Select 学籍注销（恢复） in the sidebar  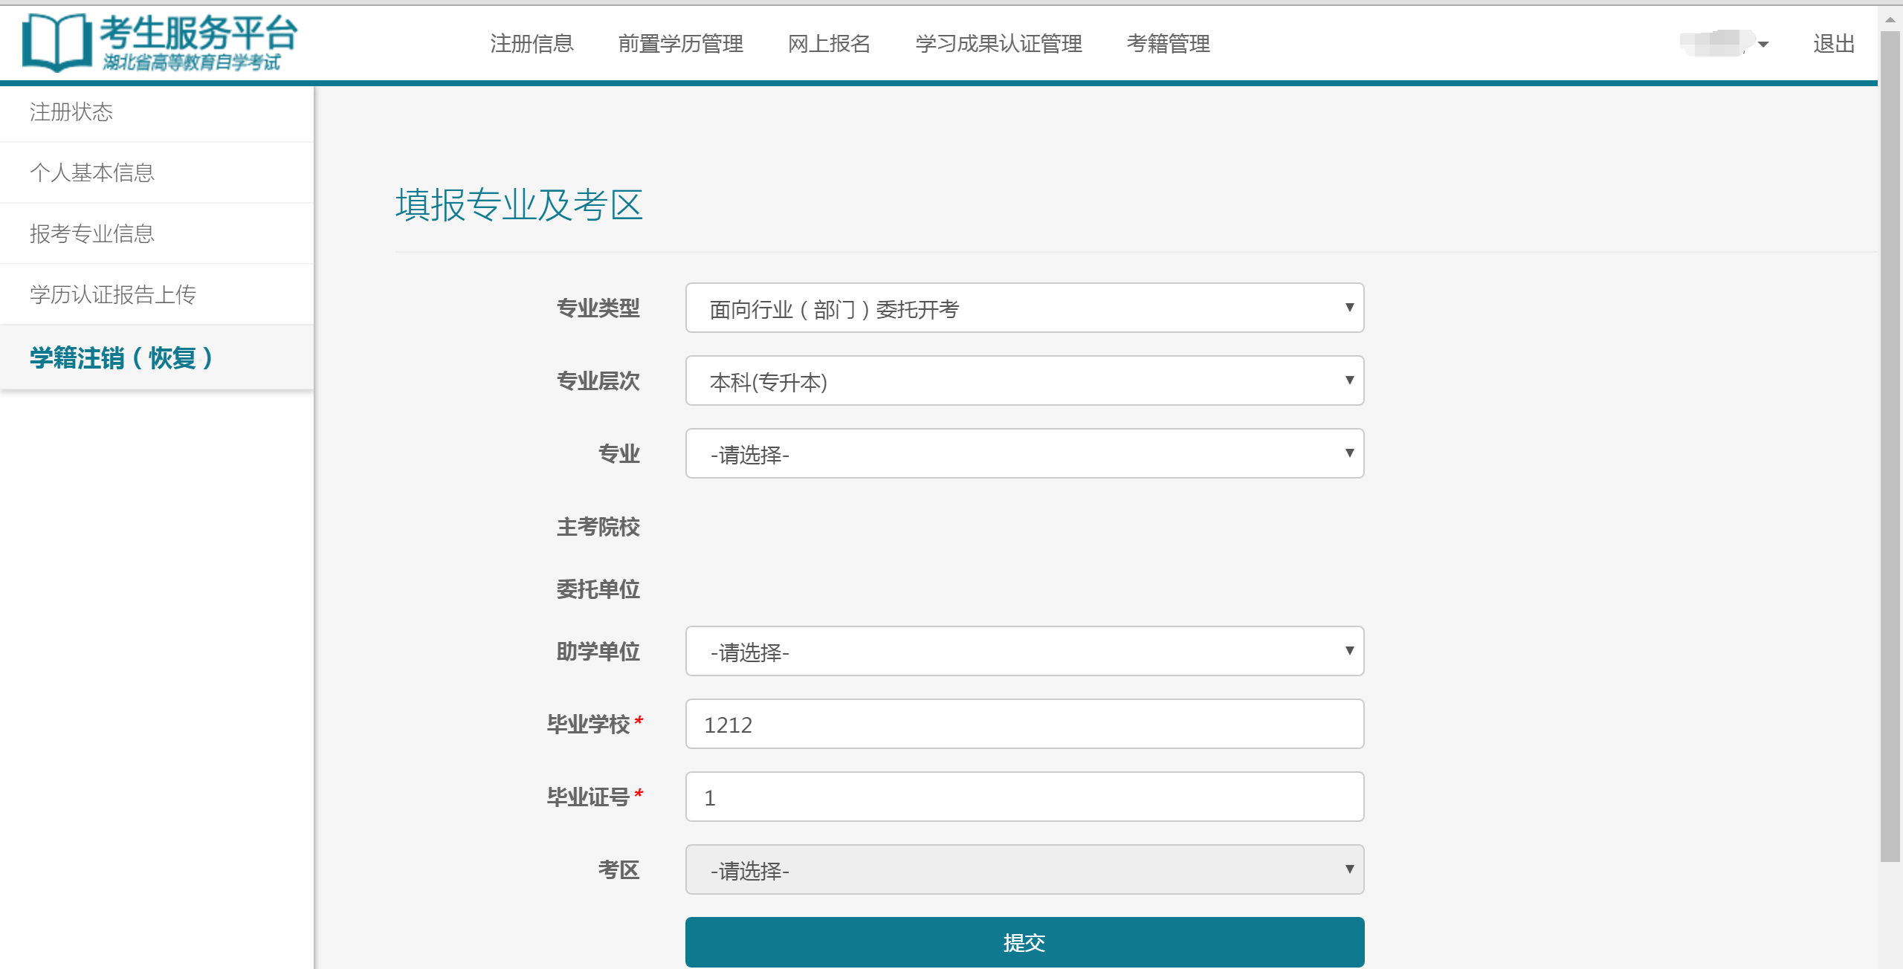(x=157, y=357)
